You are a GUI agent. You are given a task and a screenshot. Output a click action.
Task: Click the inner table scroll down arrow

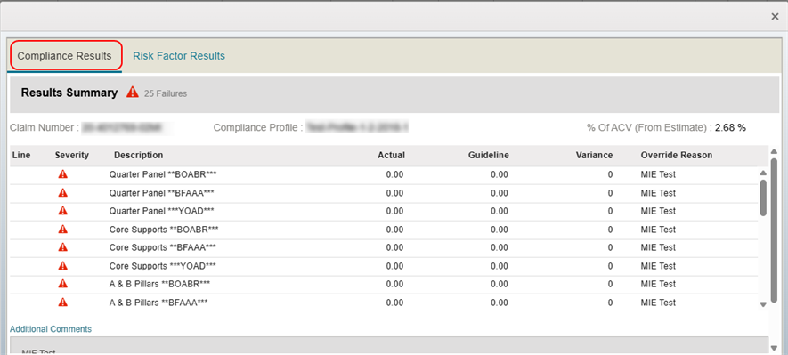click(x=763, y=303)
